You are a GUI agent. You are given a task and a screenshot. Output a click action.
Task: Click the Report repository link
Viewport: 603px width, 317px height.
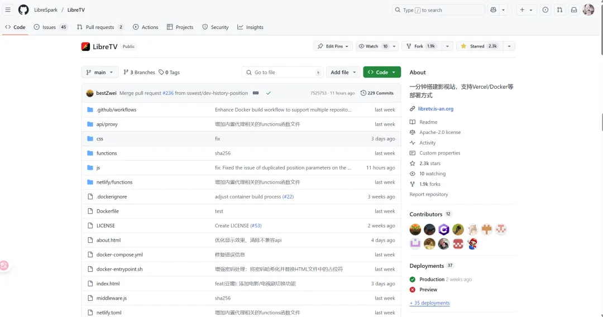(x=429, y=194)
